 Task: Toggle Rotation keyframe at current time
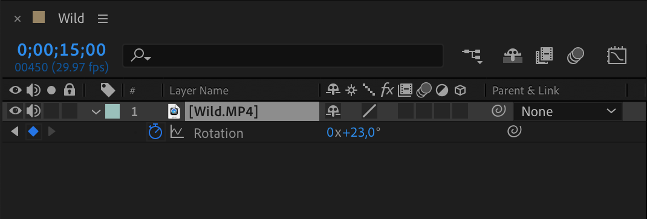[33, 132]
